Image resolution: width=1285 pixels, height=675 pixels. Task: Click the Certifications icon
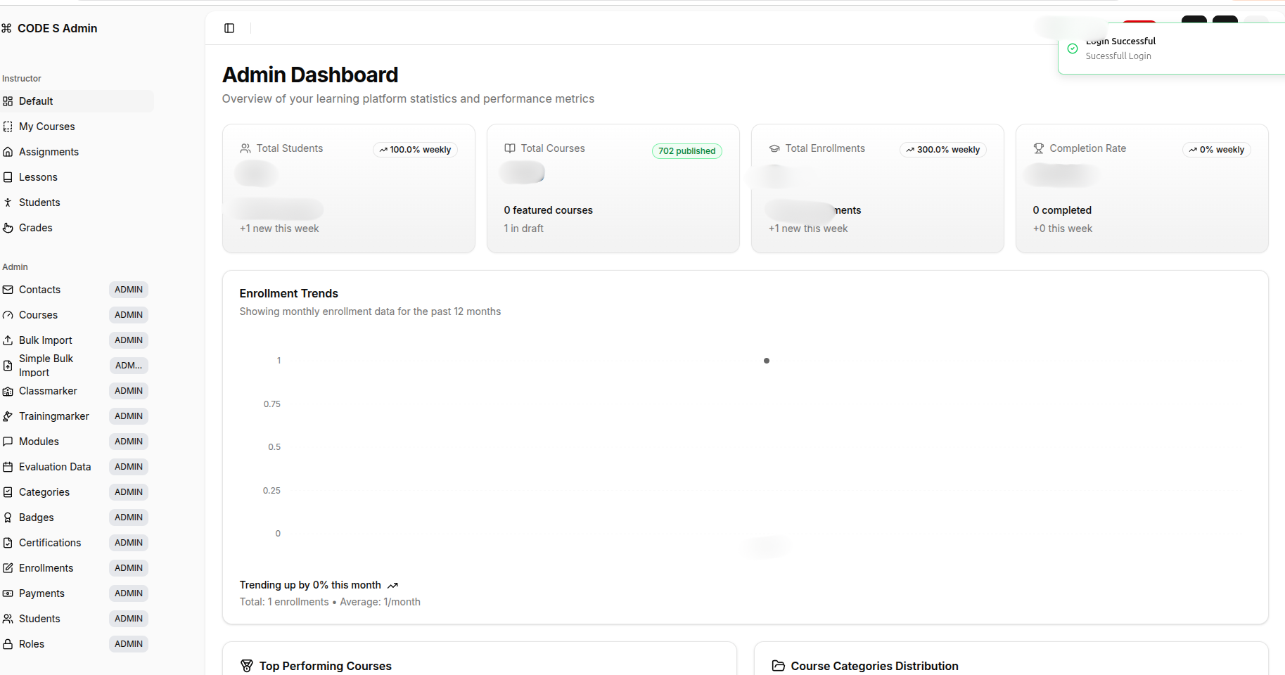pyautogui.click(x=8, y=542)
